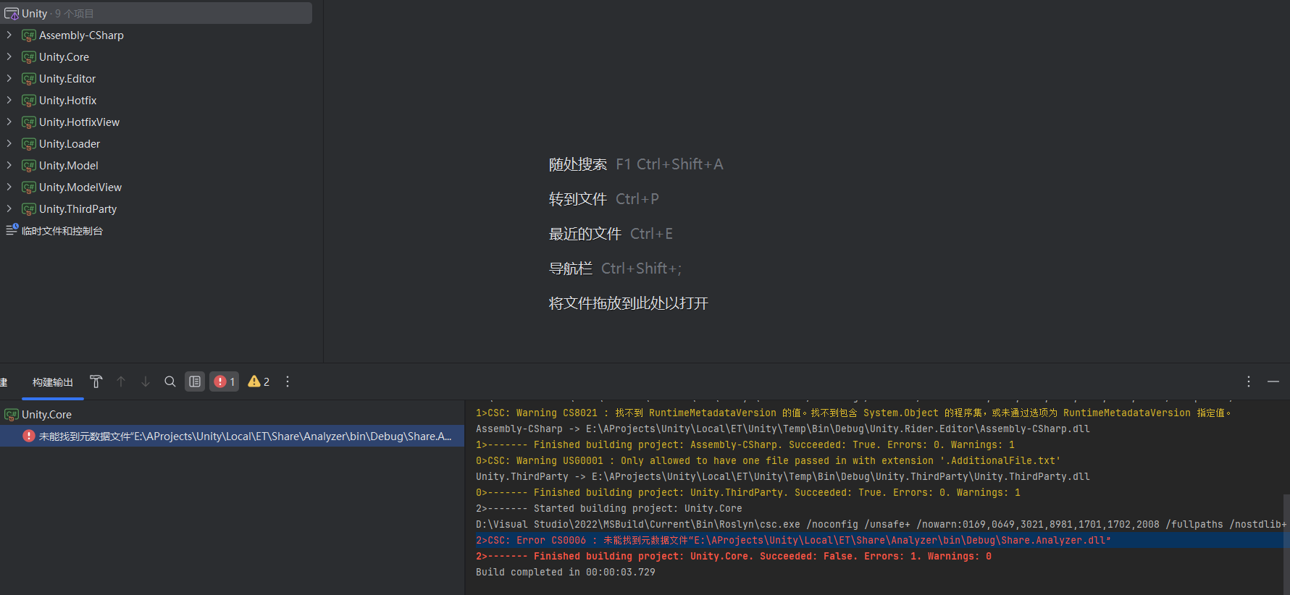Screen dimensions: 1290x595
Task: Expand the Unity.Loader project node
Action: 9,144
